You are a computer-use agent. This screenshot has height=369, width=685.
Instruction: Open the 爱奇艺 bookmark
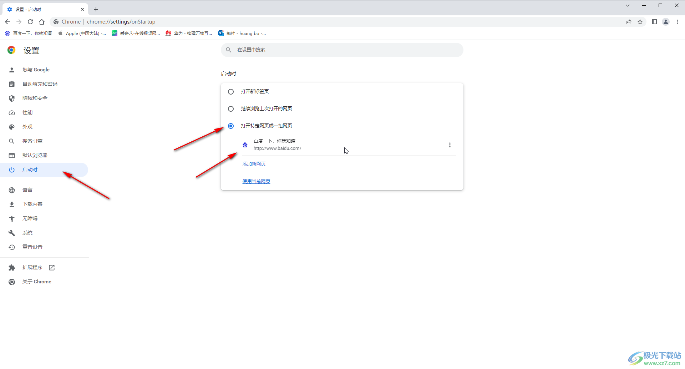(136, 33)
